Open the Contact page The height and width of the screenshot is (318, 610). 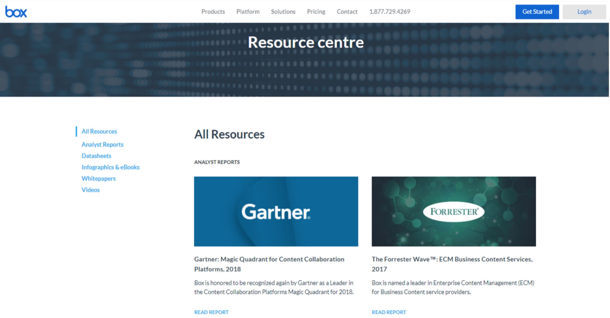(x=347, y=12)
